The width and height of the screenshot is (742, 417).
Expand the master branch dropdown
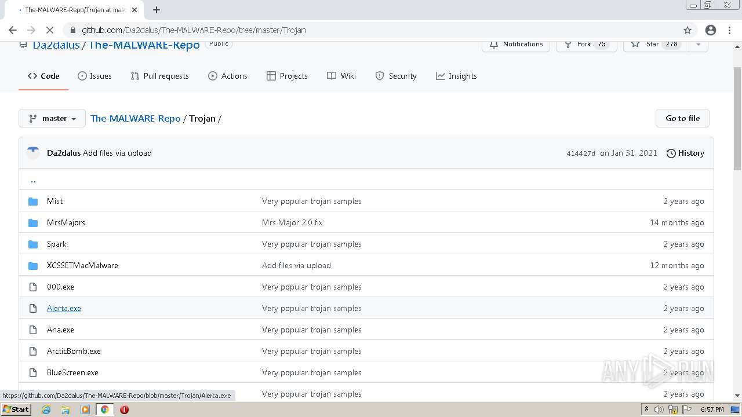(52, 118)
